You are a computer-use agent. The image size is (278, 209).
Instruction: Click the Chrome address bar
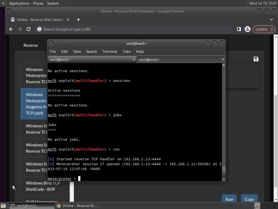pyautogui.click(x=134, y=29)
